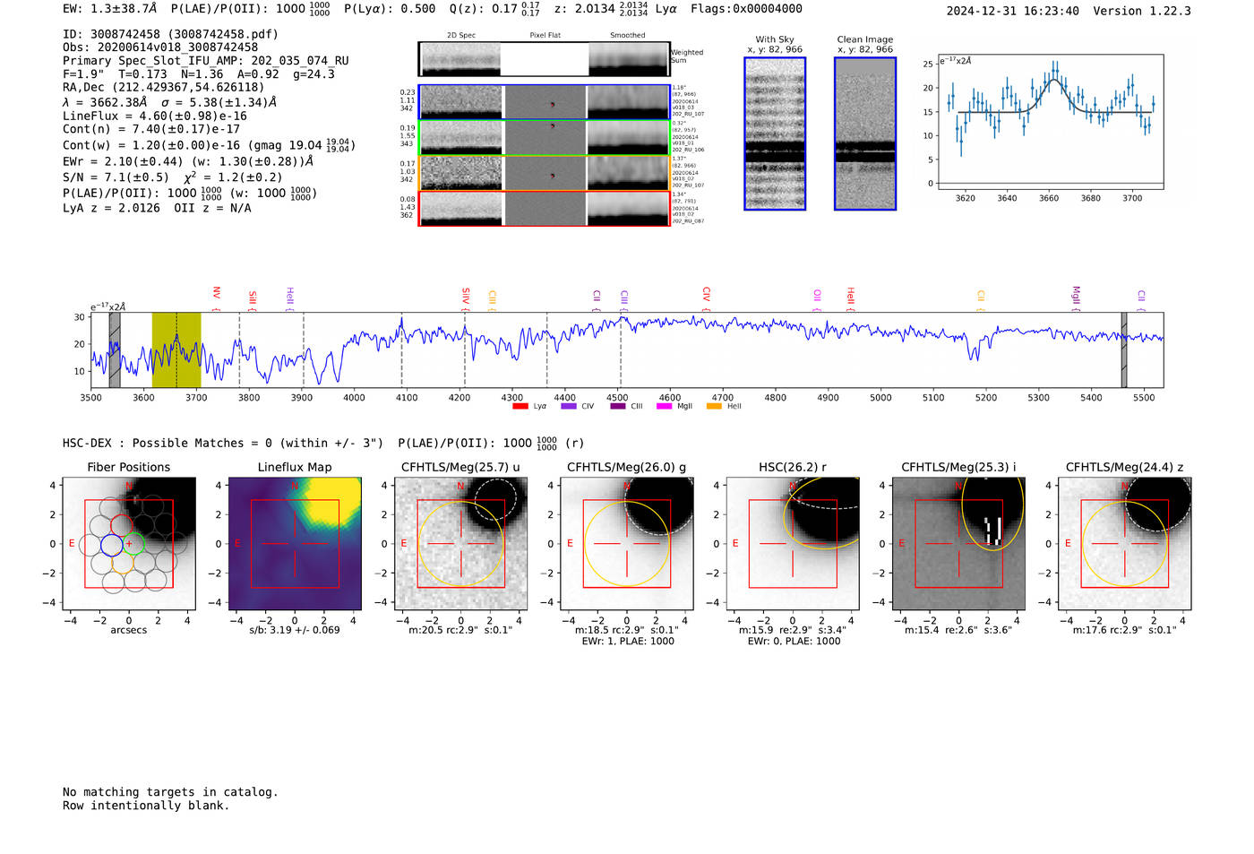Click the magenta OII line marker label

816,296
